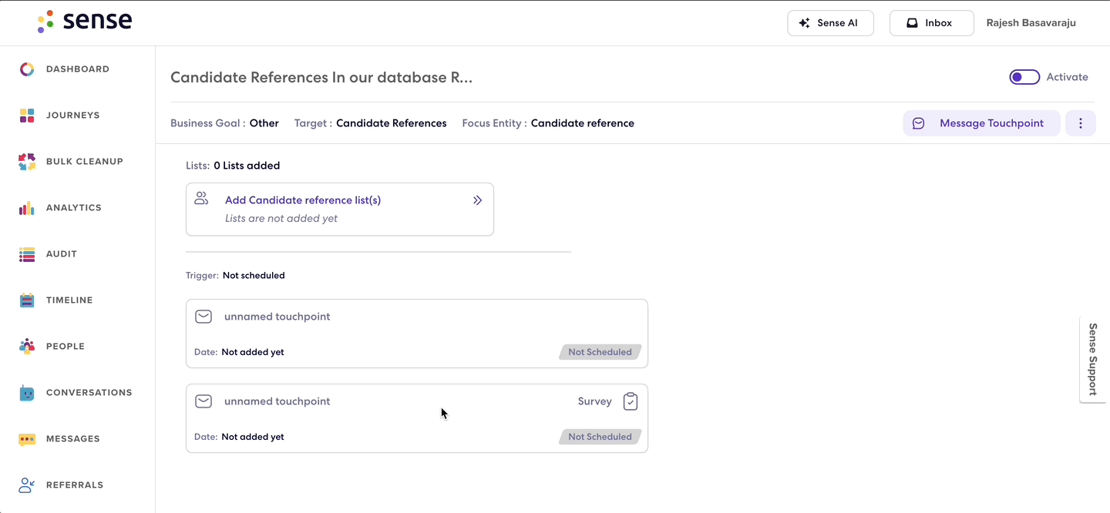
Task: Open Journeys from the sidebar icon
Action: pos(27,116)
